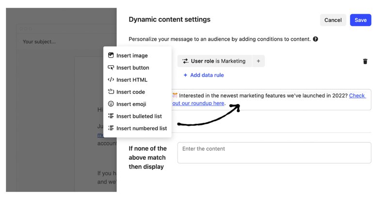The height and width of the screenshot is (200, 388).
Task: Pick Insert emoji menu entry
Action: pos(137,104)
